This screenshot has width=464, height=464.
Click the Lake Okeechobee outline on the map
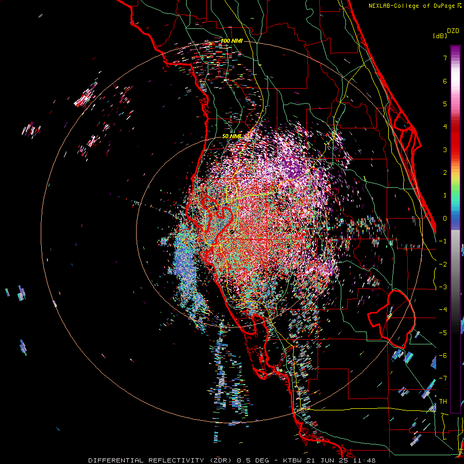point(391,319)
